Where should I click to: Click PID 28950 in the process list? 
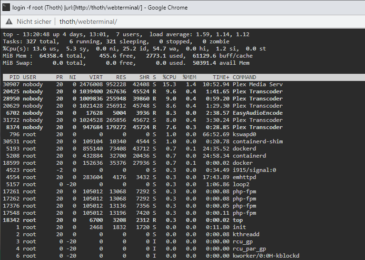coord(11,99)
